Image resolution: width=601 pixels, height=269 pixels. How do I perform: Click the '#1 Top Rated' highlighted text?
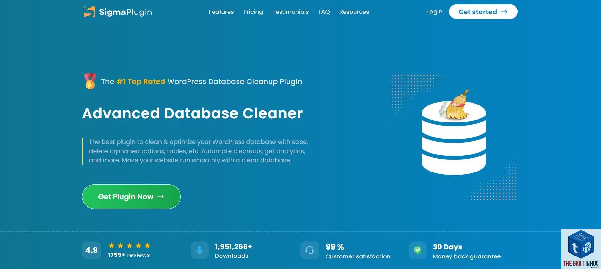[141, 81]
